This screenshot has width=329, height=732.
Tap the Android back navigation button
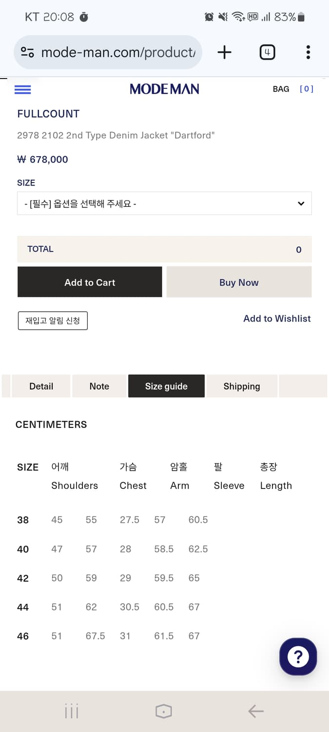click(256, 711)
